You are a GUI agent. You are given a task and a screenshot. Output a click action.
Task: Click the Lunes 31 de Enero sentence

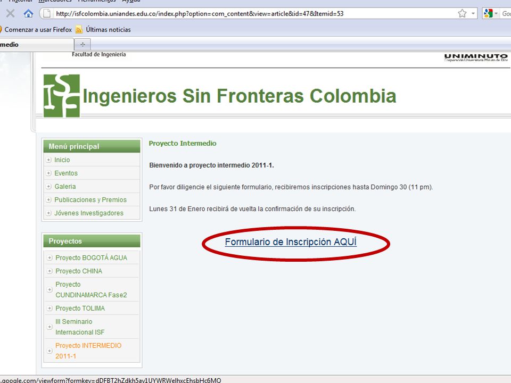[252, 209]
